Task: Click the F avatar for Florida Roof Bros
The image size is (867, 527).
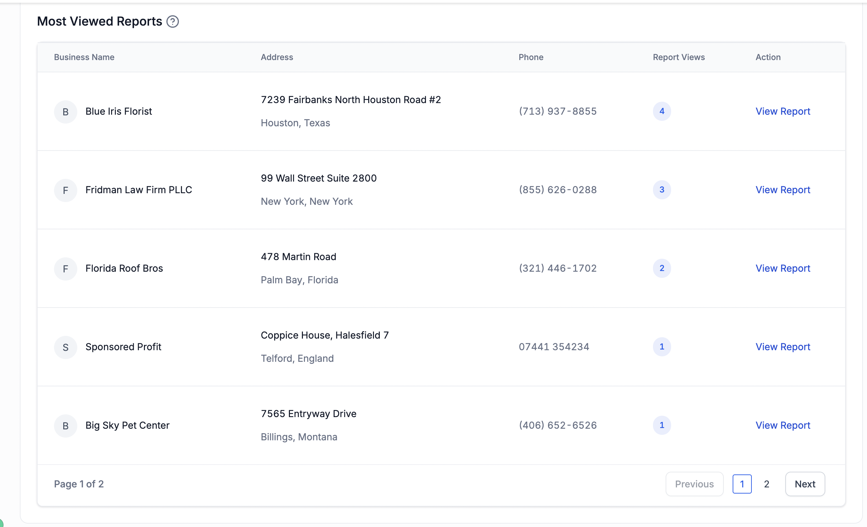Action: point(65,269)
